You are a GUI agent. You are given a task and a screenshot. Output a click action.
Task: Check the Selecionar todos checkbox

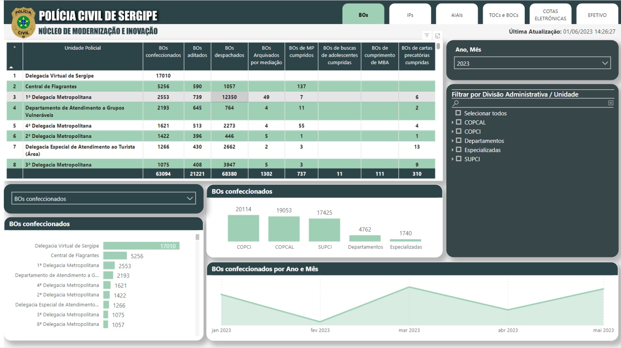(458, 113)
